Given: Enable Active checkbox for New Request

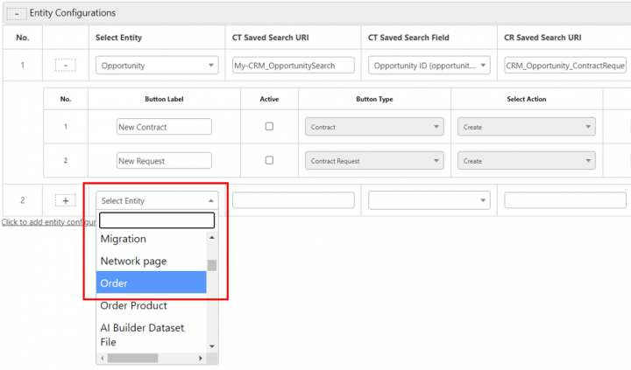Looking at the screenshot, I should 269,161.
